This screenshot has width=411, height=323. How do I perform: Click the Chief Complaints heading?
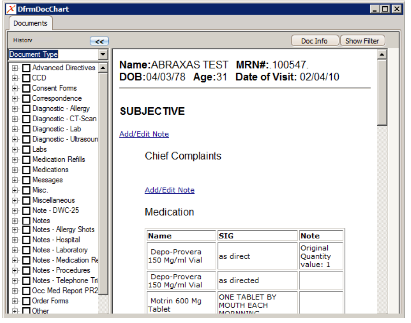click(x=183, y=156)
